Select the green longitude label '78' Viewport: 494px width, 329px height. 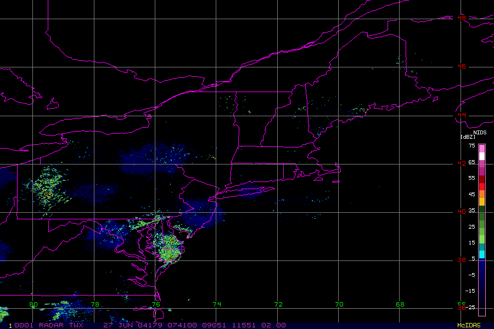pyautogui.click(x=95, y=304)
